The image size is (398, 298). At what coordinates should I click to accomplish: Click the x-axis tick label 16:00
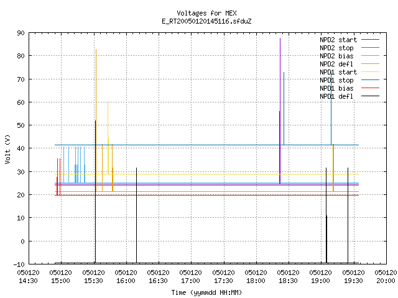tap(126, 281)
